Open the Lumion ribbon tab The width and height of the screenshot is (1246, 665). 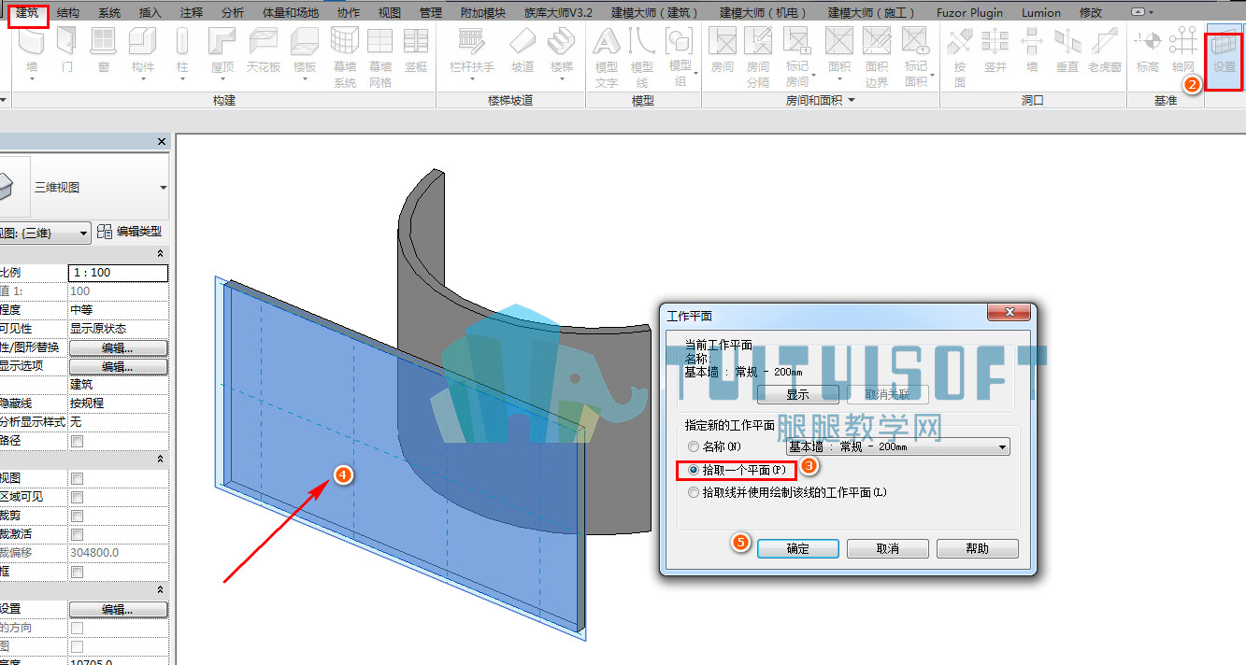(1041, 13)
